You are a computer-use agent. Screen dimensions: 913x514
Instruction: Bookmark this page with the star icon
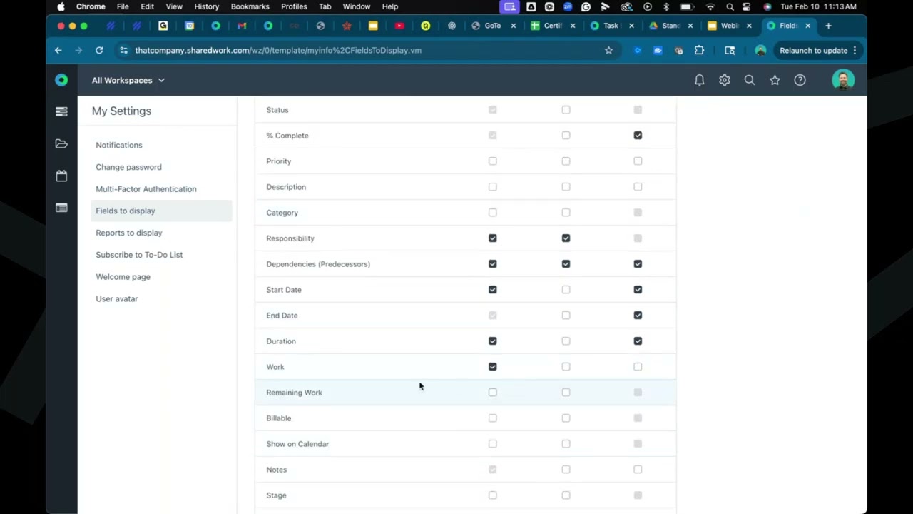click(608, 50)
